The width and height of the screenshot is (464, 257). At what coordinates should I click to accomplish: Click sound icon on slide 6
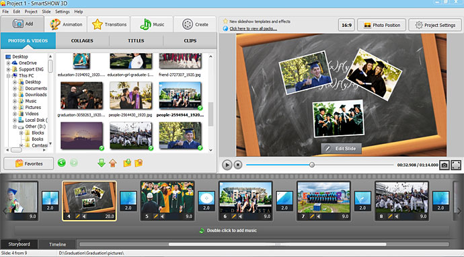click(240, 217)
